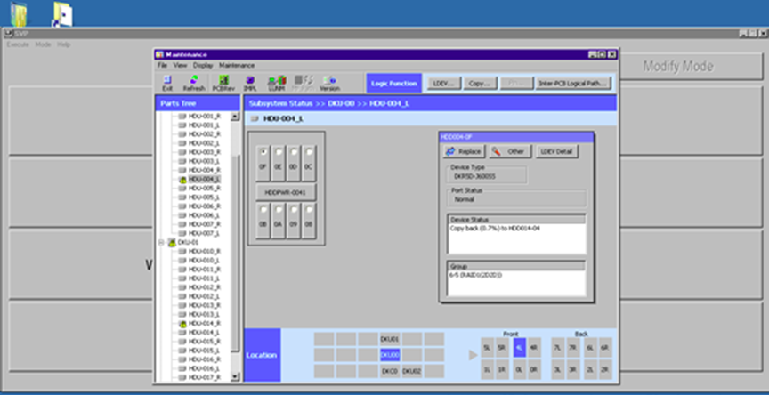The image size is (769, 395).
Task: Click the Exit toolbar icon
Action: pyautogui.click(x=167, y=83)
